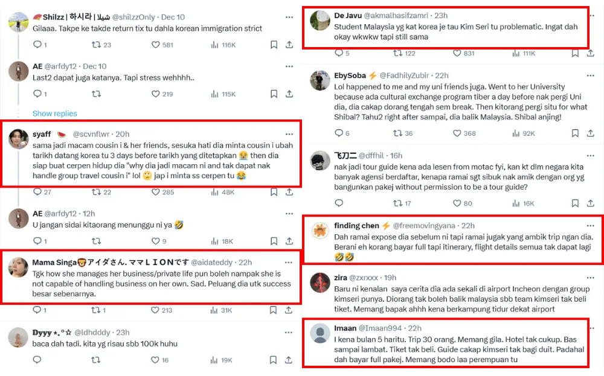
Task: Open zira's profile avatar
Action: [x=320, y=282]
